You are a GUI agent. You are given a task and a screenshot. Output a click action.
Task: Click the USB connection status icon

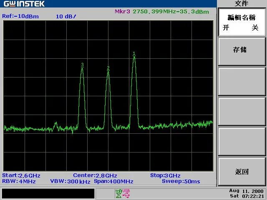[126, 193]
